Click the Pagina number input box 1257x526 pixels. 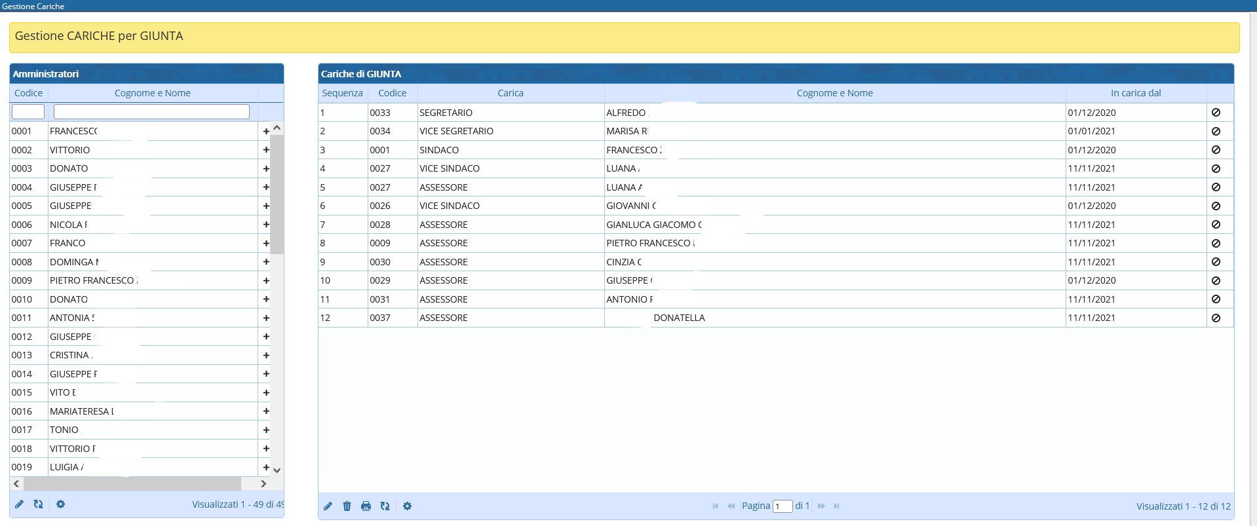point(782,506)
